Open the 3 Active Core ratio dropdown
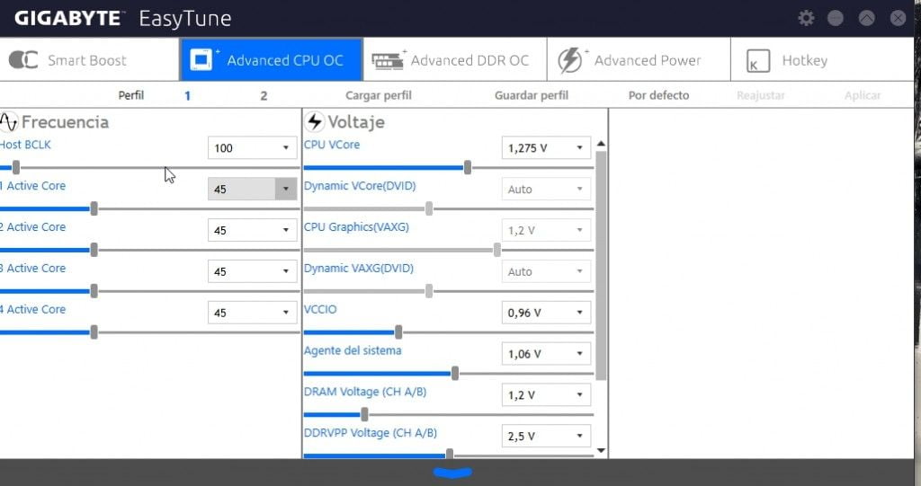This screenshot has width=921, height=486. coord(253,271)
